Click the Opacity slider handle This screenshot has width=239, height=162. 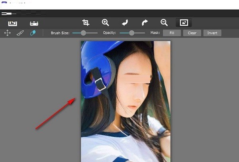(x=131, y=33)
